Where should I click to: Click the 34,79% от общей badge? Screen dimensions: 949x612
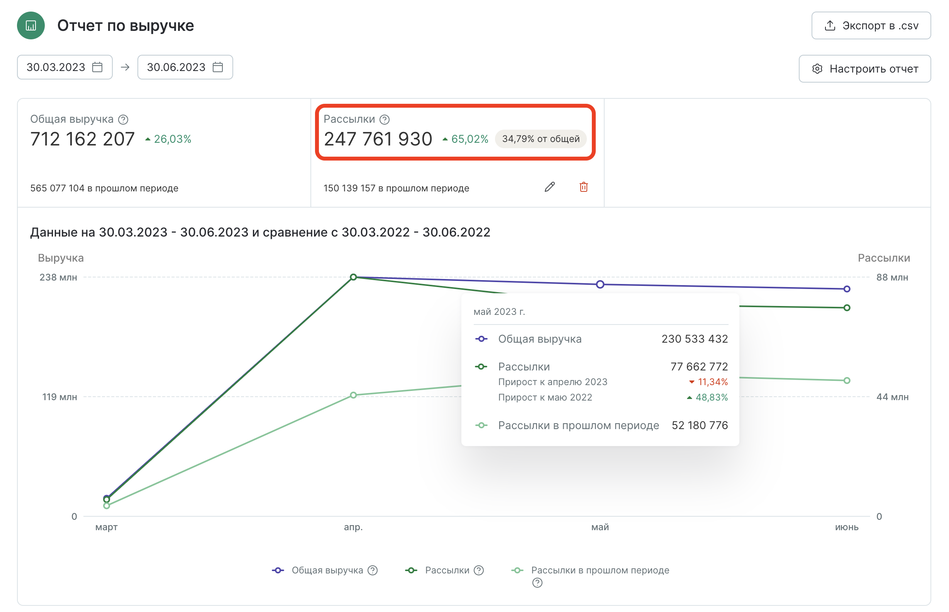tap(540, 139)
